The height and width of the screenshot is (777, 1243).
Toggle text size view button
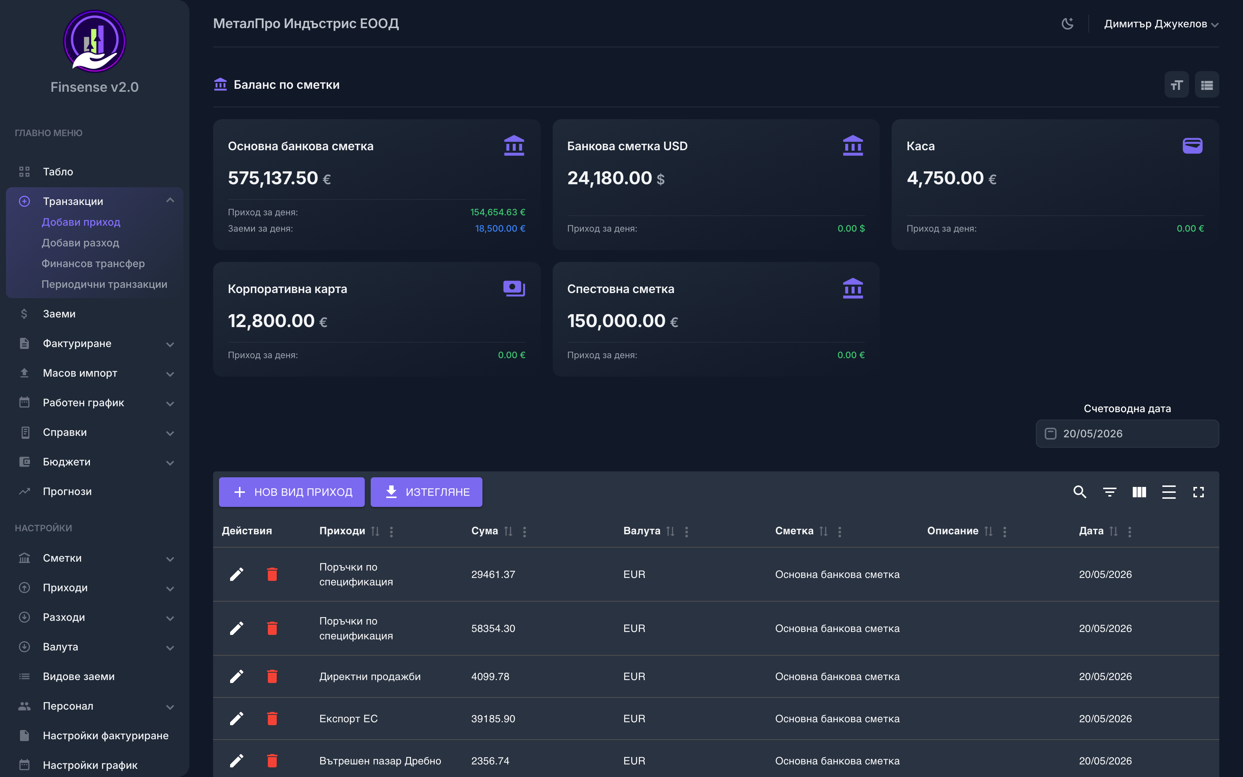click(x=1176, y=85)
